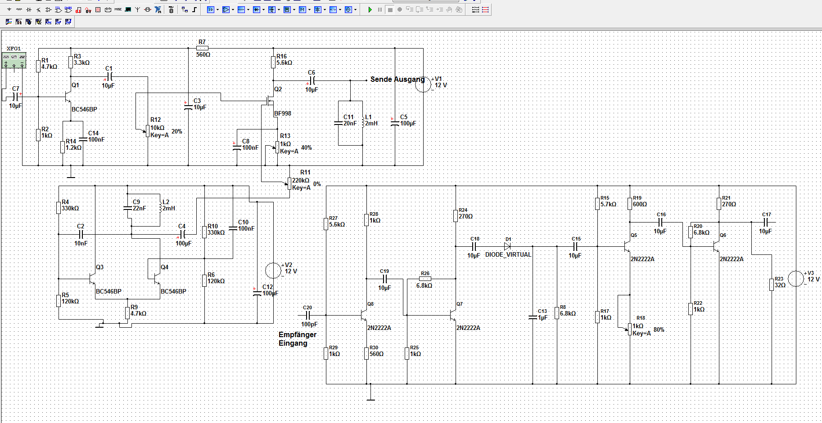Open the RF antenna component library

[x=137, y=9]
